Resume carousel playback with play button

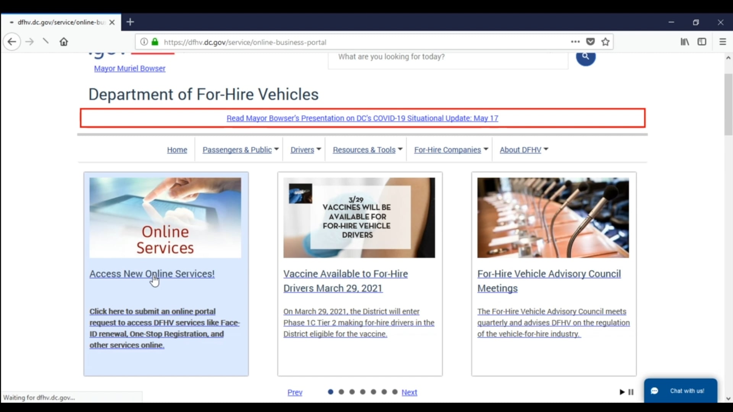pos(622,392)
